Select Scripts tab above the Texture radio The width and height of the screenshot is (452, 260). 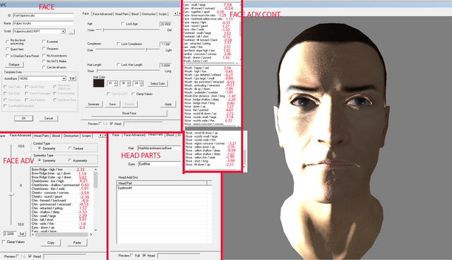tap(86, 136)
